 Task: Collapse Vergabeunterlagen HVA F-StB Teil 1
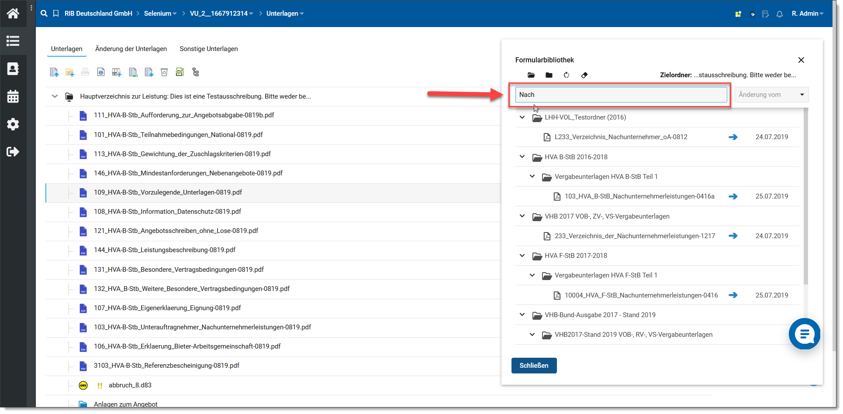(x=532, y=275)
